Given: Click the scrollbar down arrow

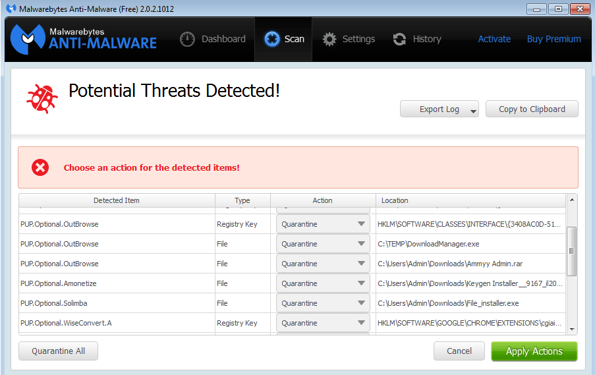Looking at the screenshot, I should (x=571, y=330).
